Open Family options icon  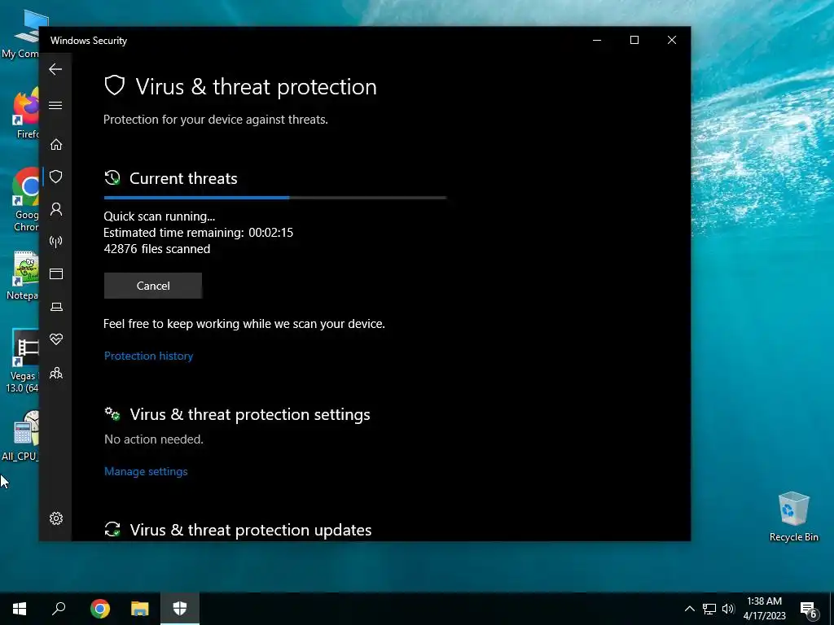(56, 373)
